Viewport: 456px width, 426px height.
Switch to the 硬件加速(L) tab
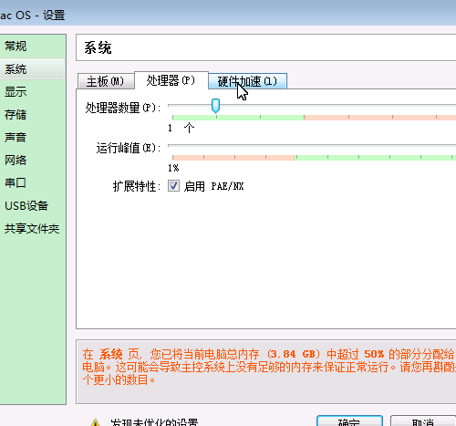click(x=247, y=81)
